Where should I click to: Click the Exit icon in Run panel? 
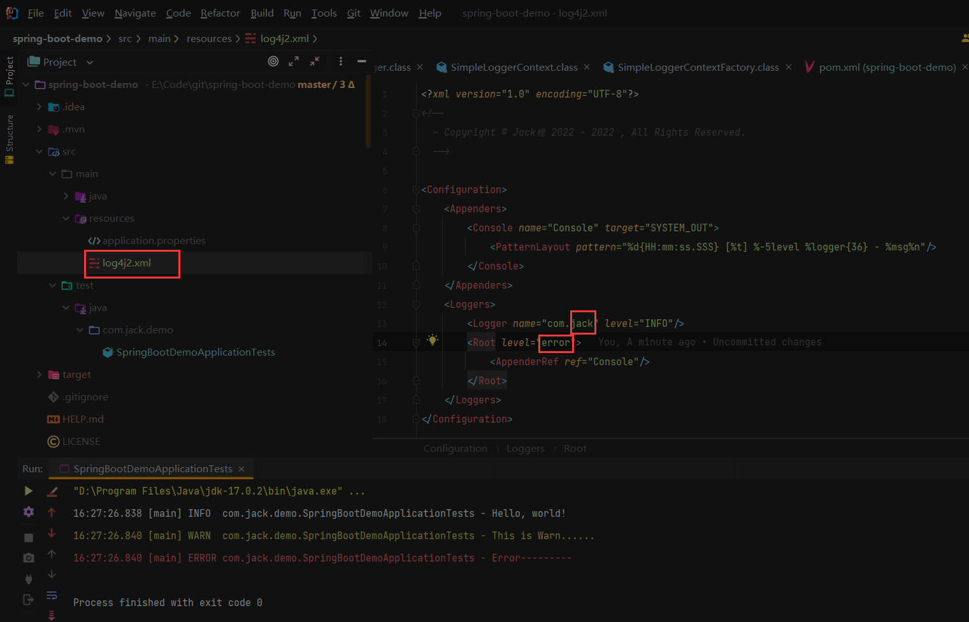29,600
